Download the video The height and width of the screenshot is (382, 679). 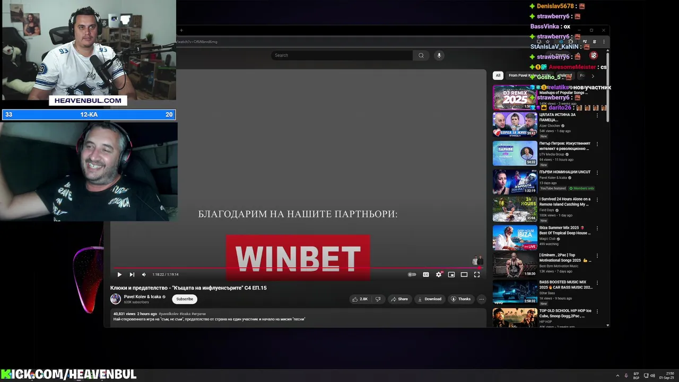[x=430, y=299]
